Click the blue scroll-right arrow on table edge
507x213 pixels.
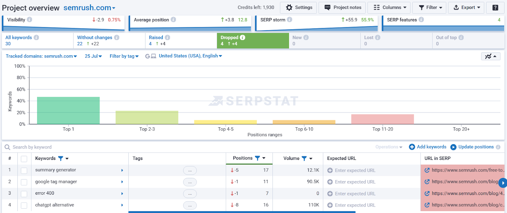[x=503, y=183]
